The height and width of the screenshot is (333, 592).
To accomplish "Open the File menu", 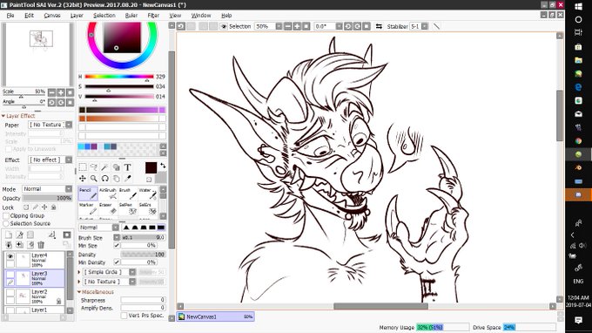I will click(x=10, y=16).
